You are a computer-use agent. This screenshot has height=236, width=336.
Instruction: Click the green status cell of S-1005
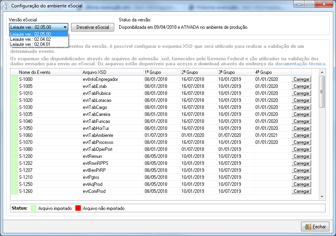click(14, 86)
